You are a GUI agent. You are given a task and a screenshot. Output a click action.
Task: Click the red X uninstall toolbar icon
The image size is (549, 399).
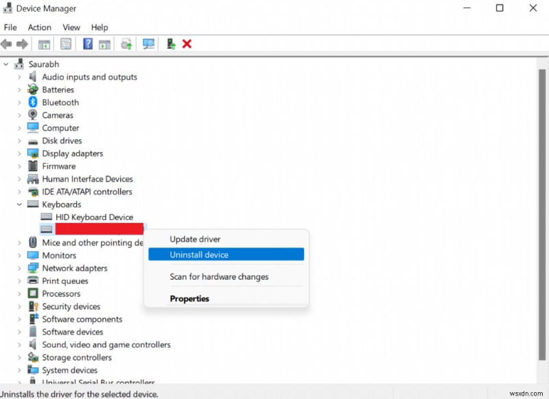click(187, 44)
